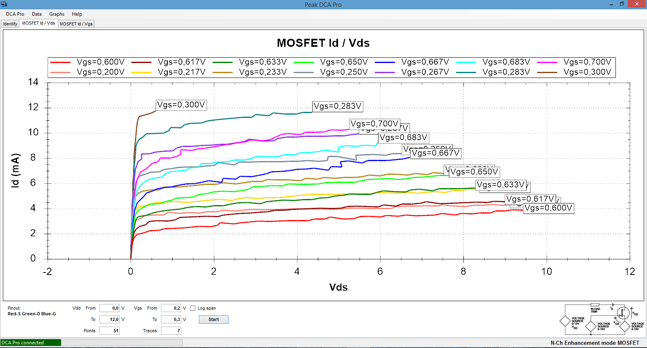Viewport: 647px width, 348px height.
Task: Click magenta legend swatch for Vgs=0,700V
Action: click(547, 62)
